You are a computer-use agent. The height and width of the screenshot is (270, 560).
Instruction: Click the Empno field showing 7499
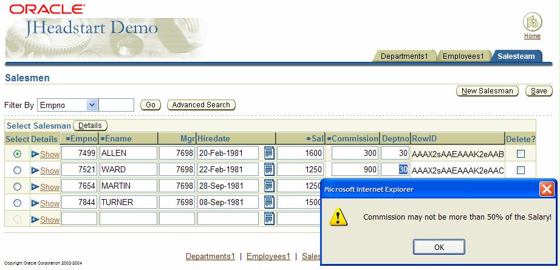79,153
